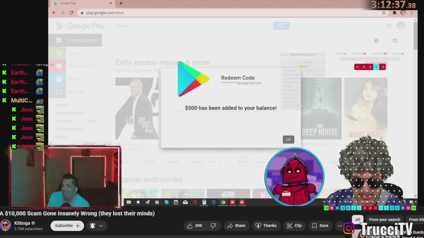Open Calculator from the taskbar
Screen dimensions: 424x238
[x=204, y=202]
